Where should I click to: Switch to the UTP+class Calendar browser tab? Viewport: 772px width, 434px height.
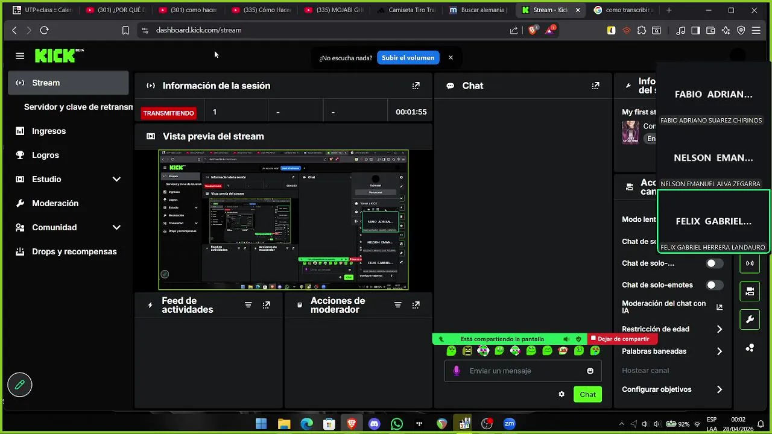(x=42, y=10)
